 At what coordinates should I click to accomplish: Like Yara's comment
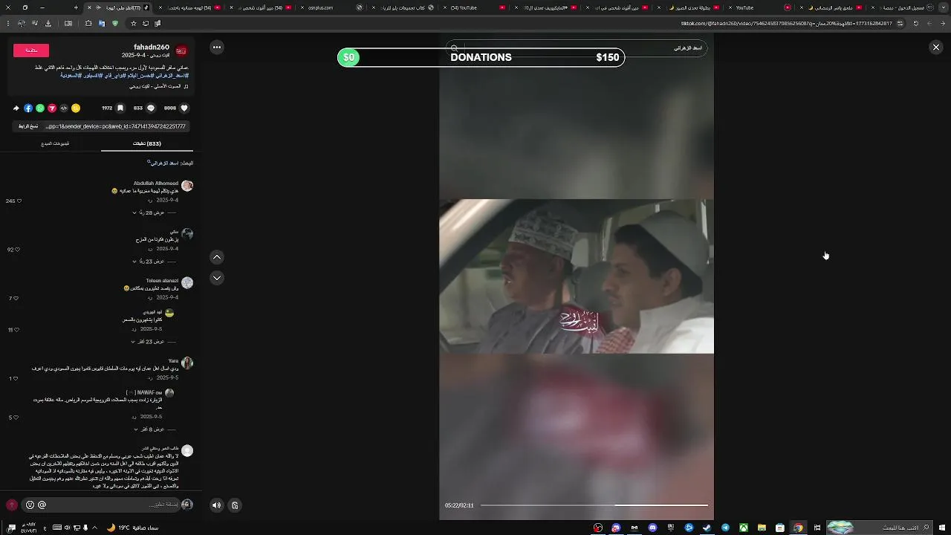click(16, 379)
